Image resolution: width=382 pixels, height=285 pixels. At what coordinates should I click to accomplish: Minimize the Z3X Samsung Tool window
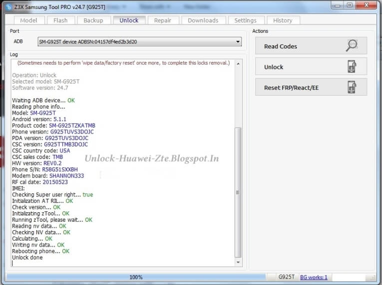click(x=338, y=5)
